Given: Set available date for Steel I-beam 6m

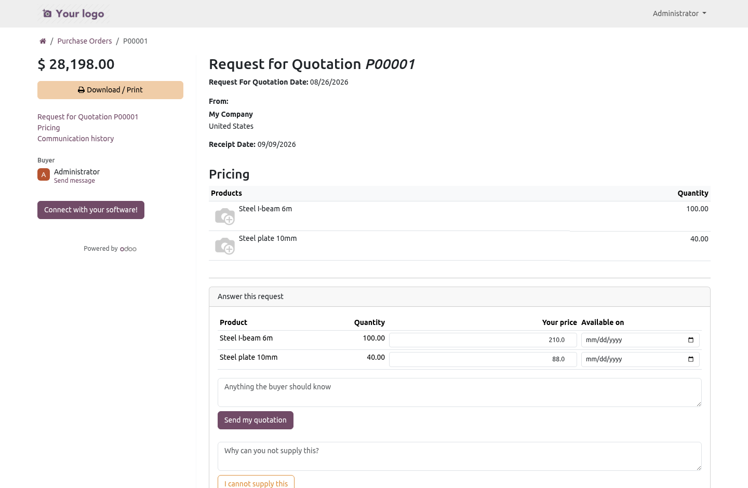Looking at the screenshot, I should pyautogui.click(x=640, y=340).
